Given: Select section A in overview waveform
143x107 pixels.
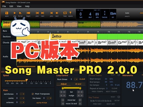Looking at the screenshot, I should [52, 24].
